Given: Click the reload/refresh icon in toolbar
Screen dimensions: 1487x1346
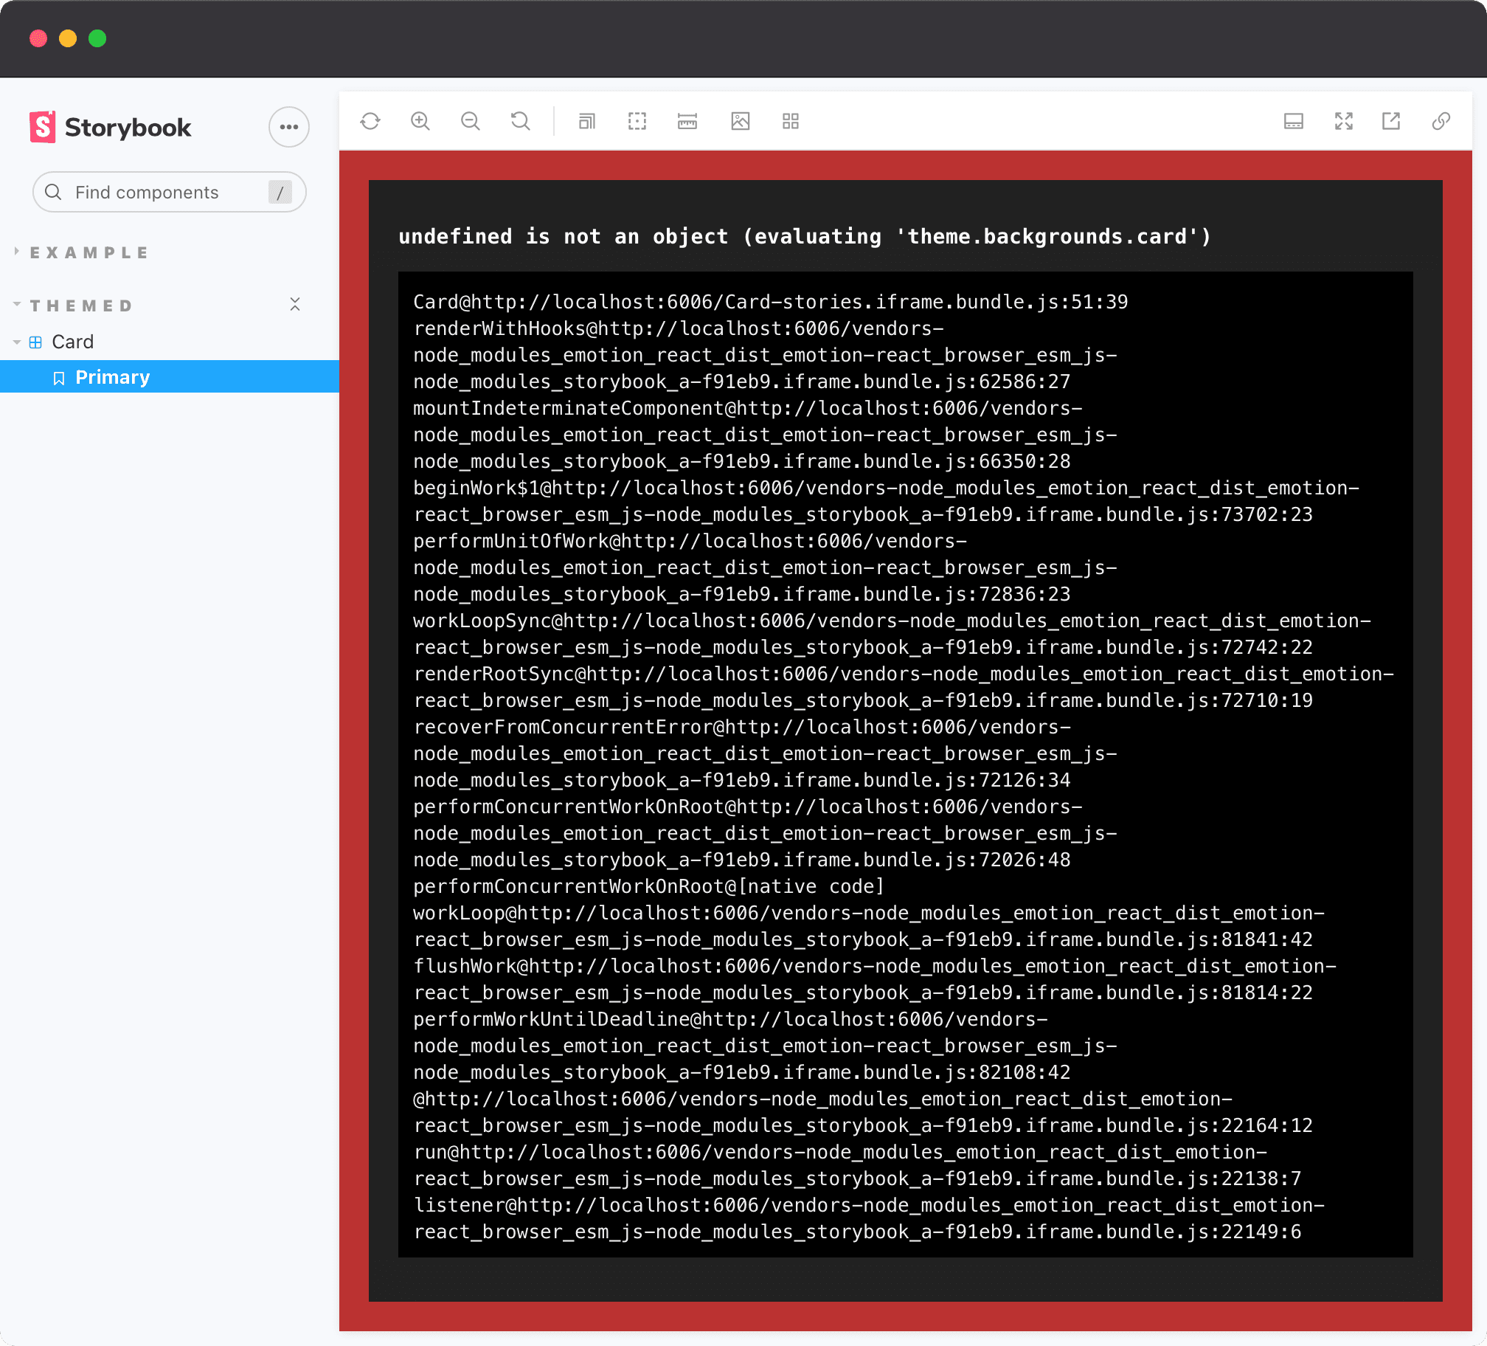Looking at the screenshot, I should 372,122.
